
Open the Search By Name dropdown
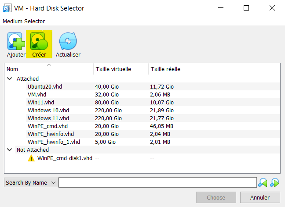pyautogui.click(x=30, y=183)
